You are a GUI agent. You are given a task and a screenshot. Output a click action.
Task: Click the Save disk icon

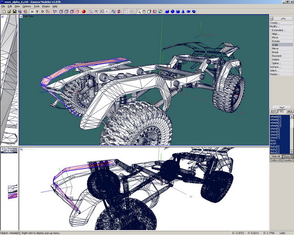14,11
